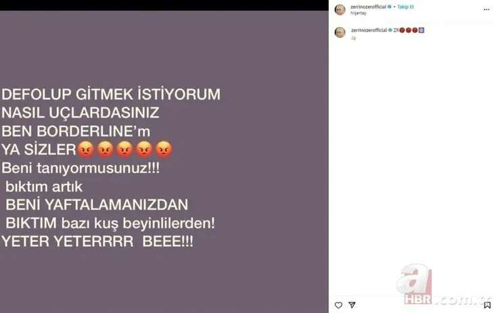Open the profile picture in the post header
The height and width of the screenshot is (313, 494).
point(340,9)
